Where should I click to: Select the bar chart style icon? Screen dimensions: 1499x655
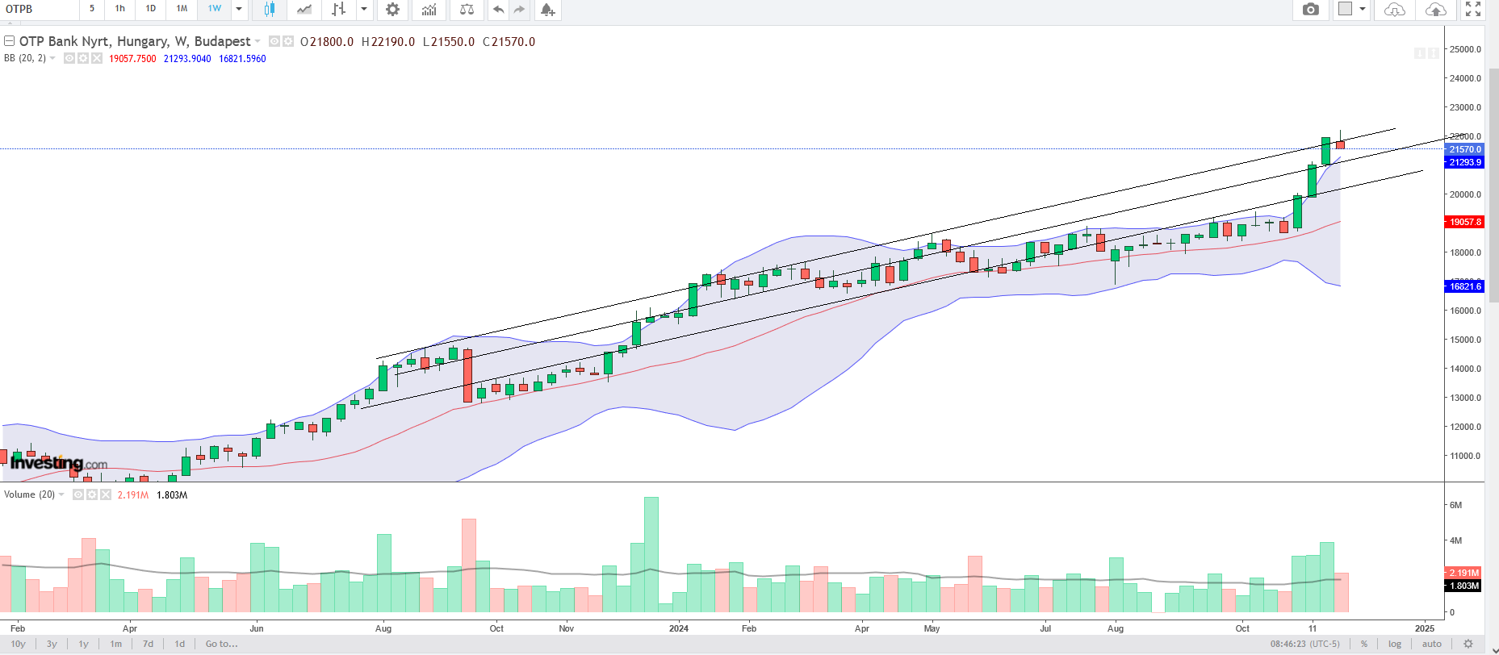[338, 9]
